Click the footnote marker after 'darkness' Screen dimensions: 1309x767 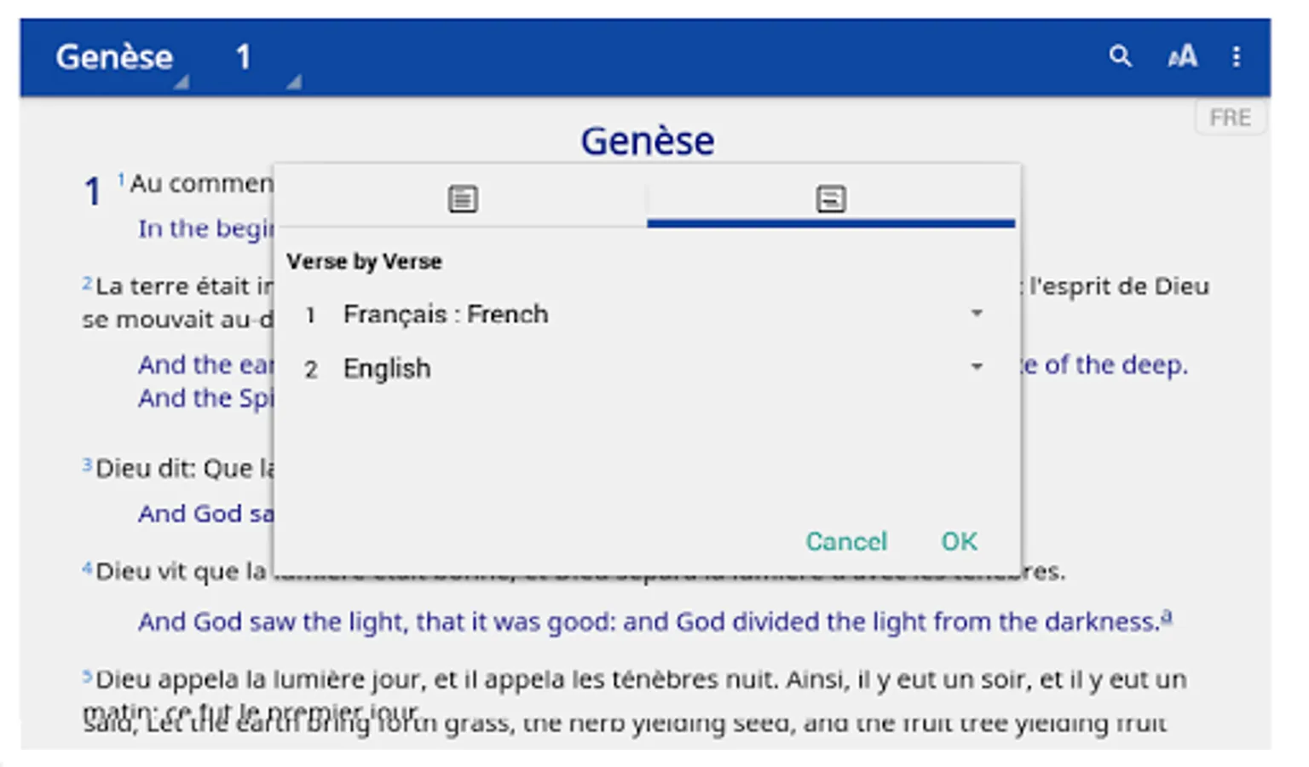point(1167,616)
